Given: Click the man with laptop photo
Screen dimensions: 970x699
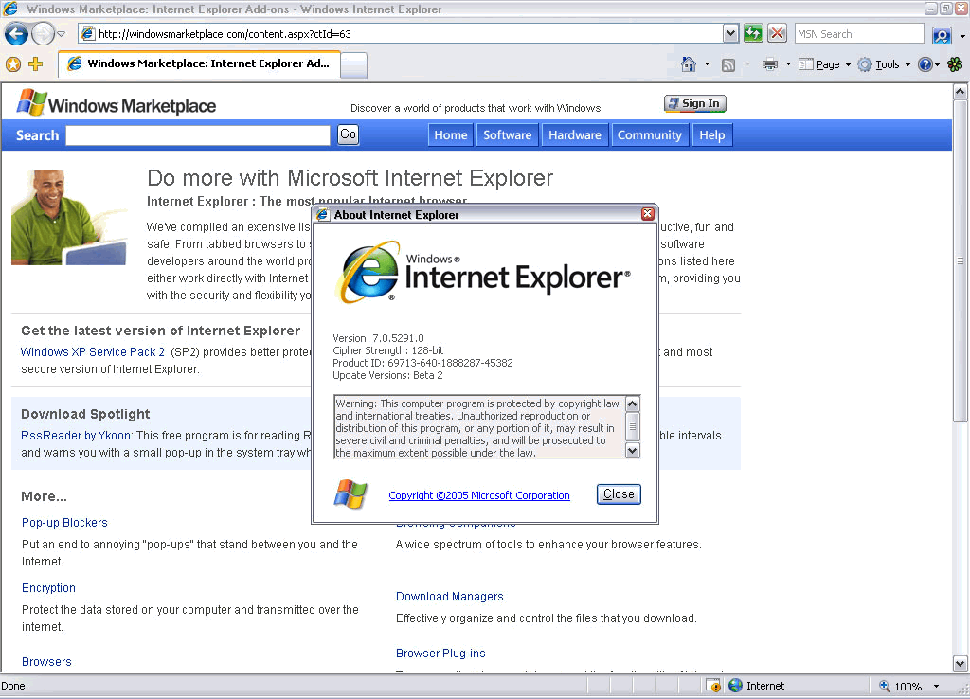Looking at the screenshot, I should point(68,218).
